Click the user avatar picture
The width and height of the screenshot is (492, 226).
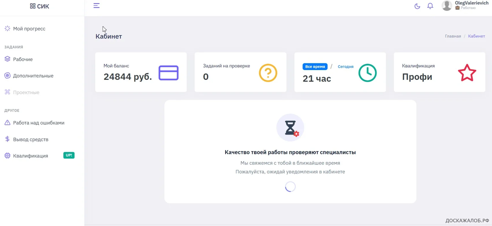click(447, 5)
